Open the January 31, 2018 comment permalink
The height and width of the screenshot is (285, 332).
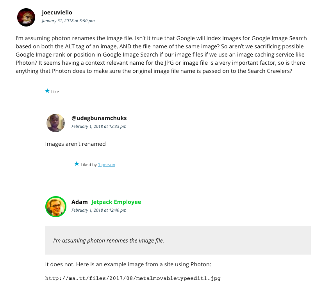click(68, 21)
